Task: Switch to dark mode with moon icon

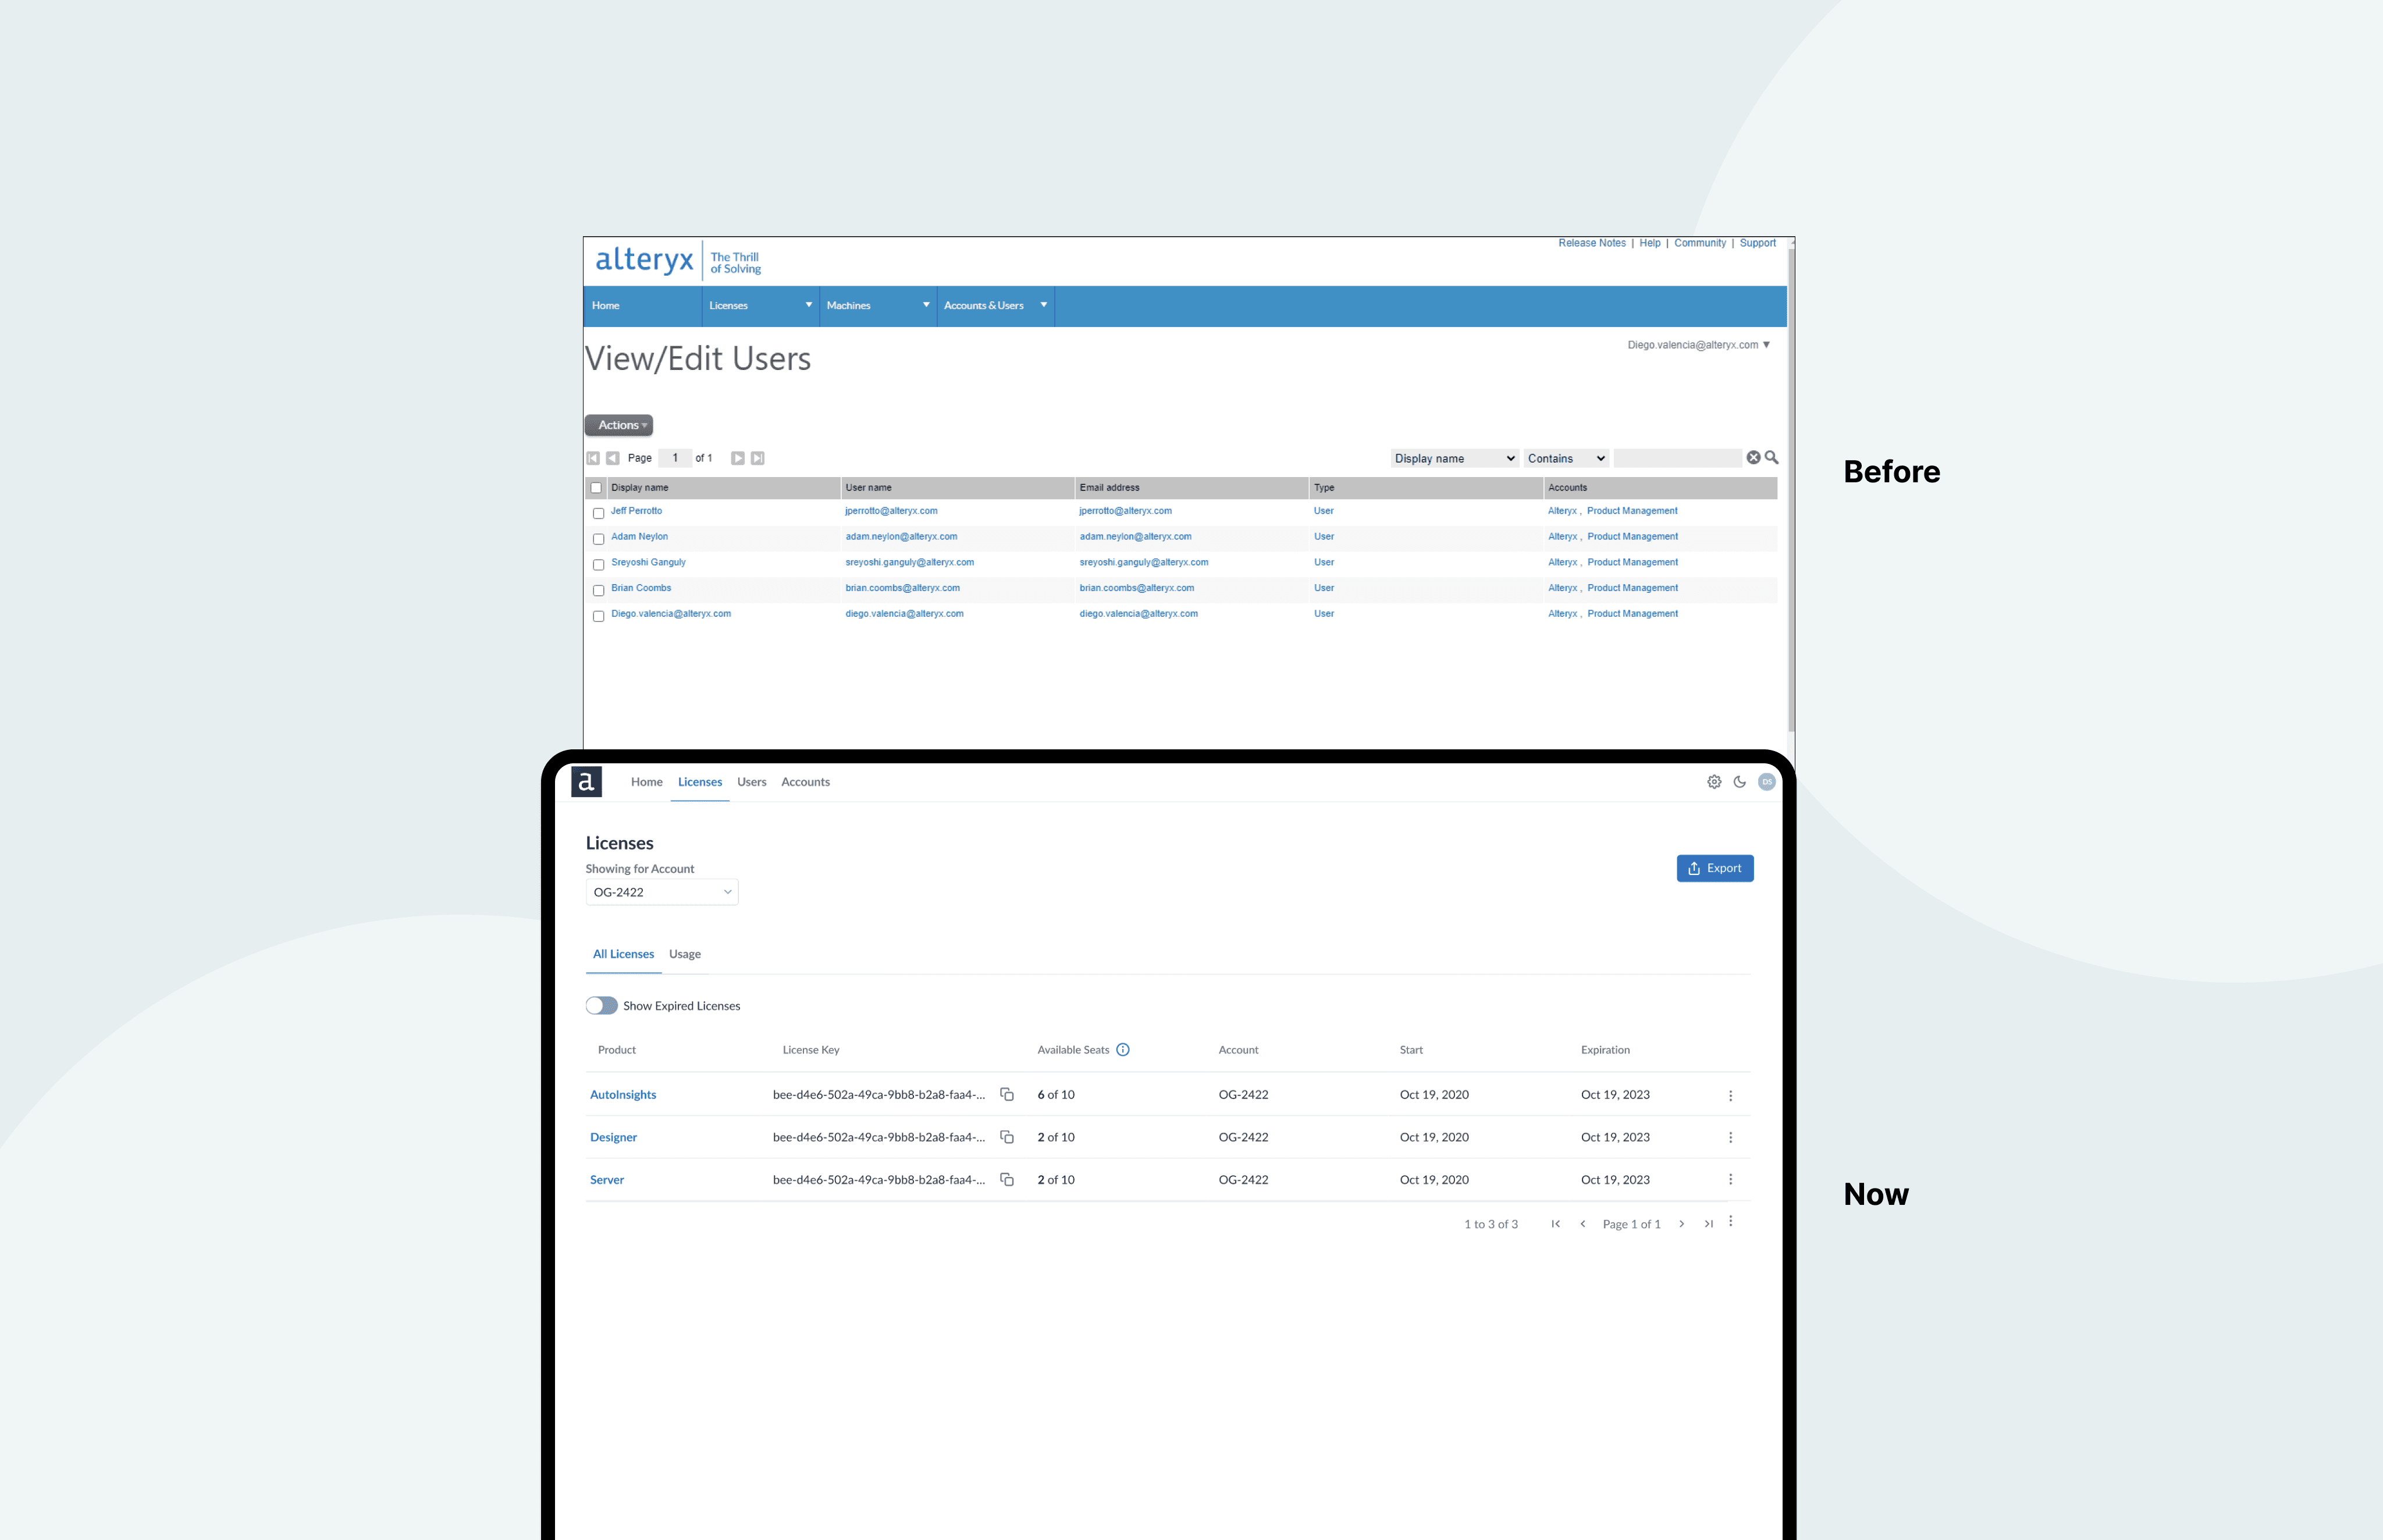Action: coord(1740,782)
